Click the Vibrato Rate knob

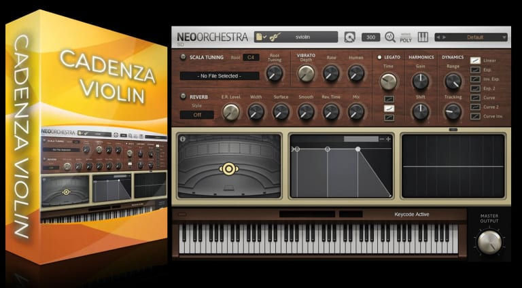pos(331,73)
